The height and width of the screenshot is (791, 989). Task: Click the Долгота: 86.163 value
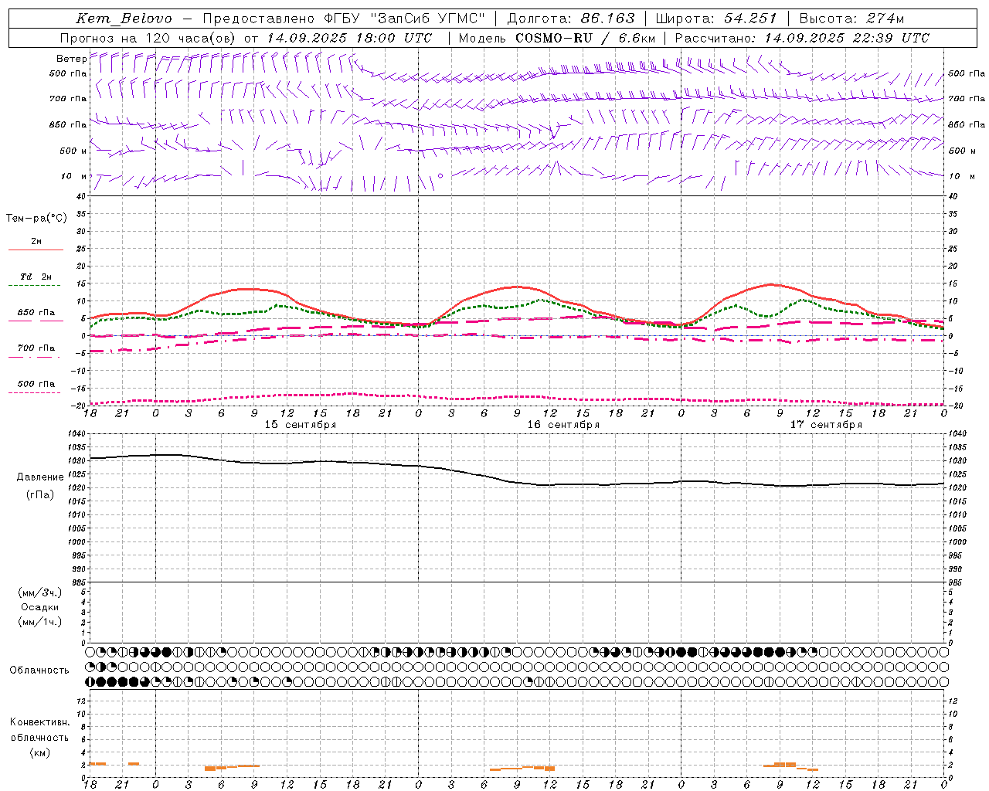[571, 19]
